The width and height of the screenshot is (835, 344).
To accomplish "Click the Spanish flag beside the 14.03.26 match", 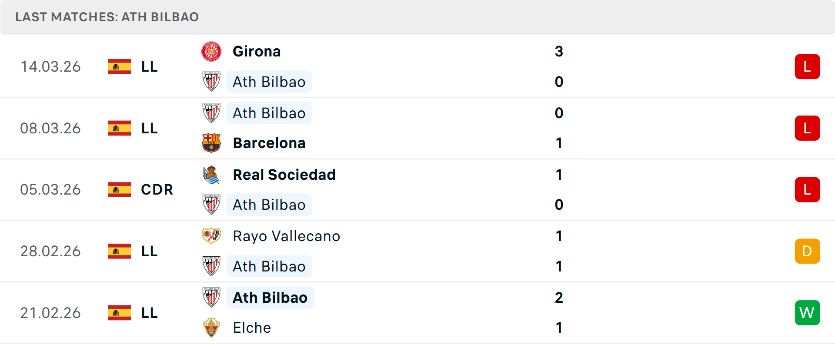I will point(119,66).
